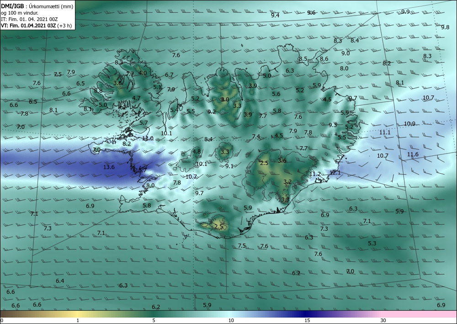Click the color scale label 10
The image size is (457, 324).
tap(231, 320)
